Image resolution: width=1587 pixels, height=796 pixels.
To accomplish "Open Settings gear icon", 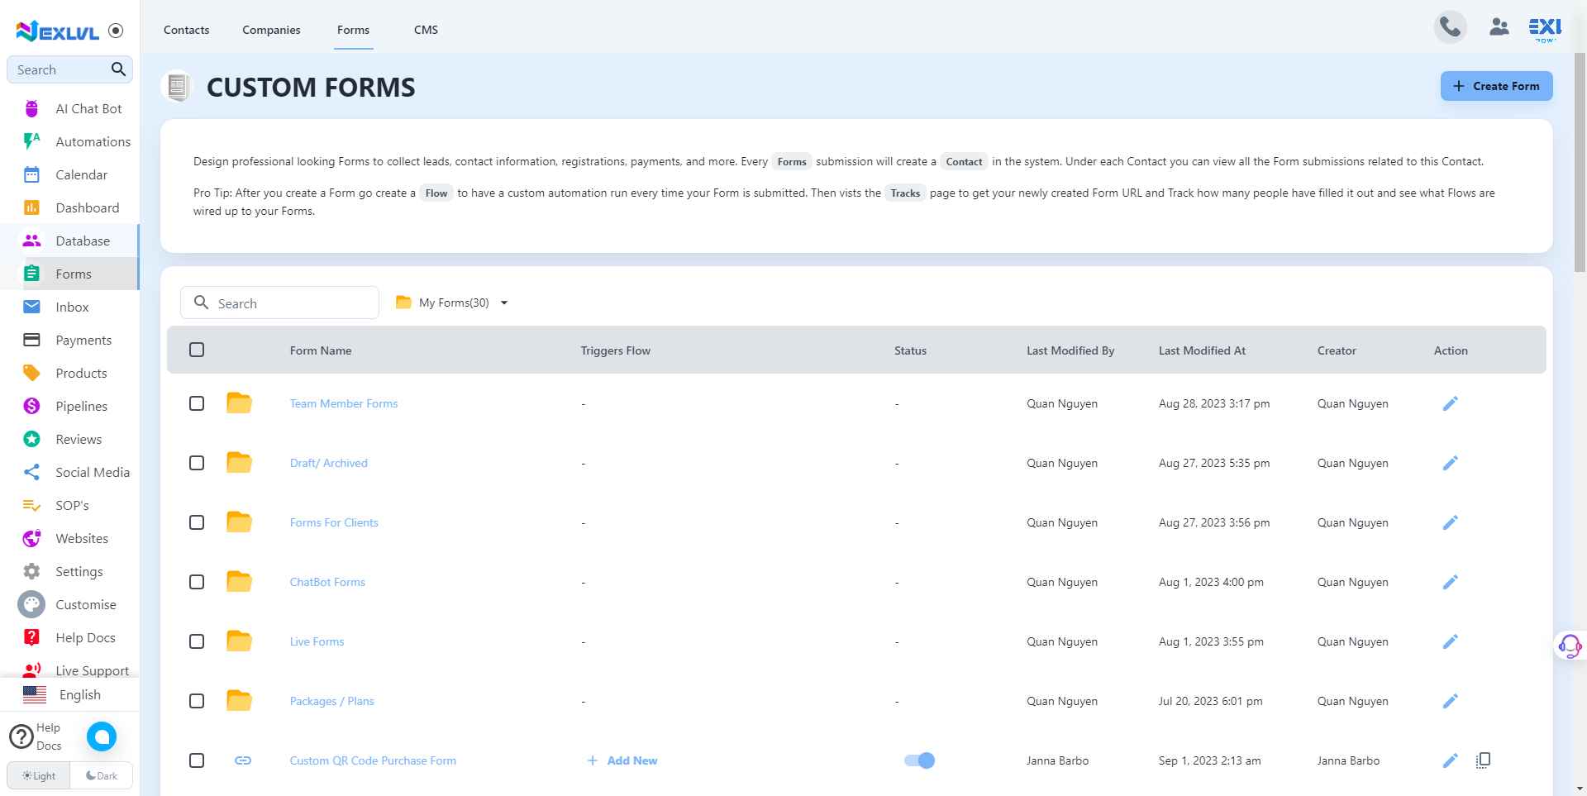I will click(31, 571).
